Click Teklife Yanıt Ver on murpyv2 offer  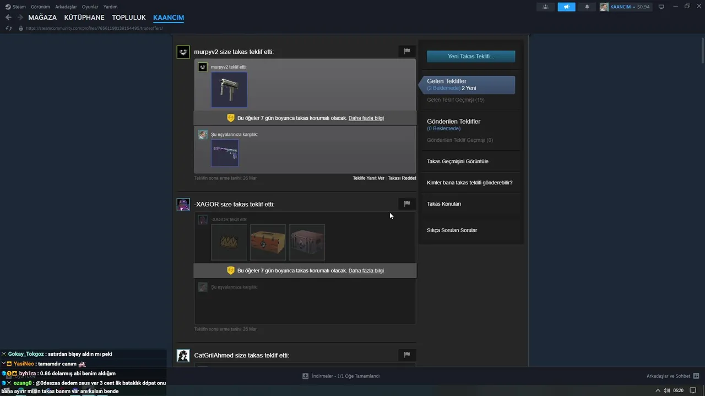368,178
